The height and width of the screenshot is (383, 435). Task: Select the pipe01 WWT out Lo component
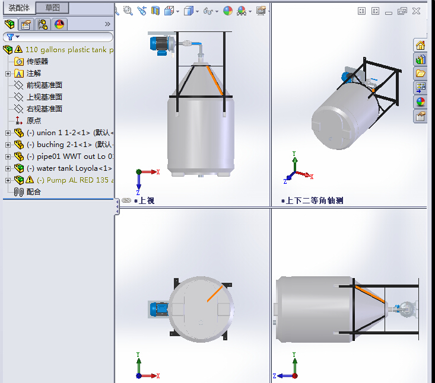pos(70,157)
